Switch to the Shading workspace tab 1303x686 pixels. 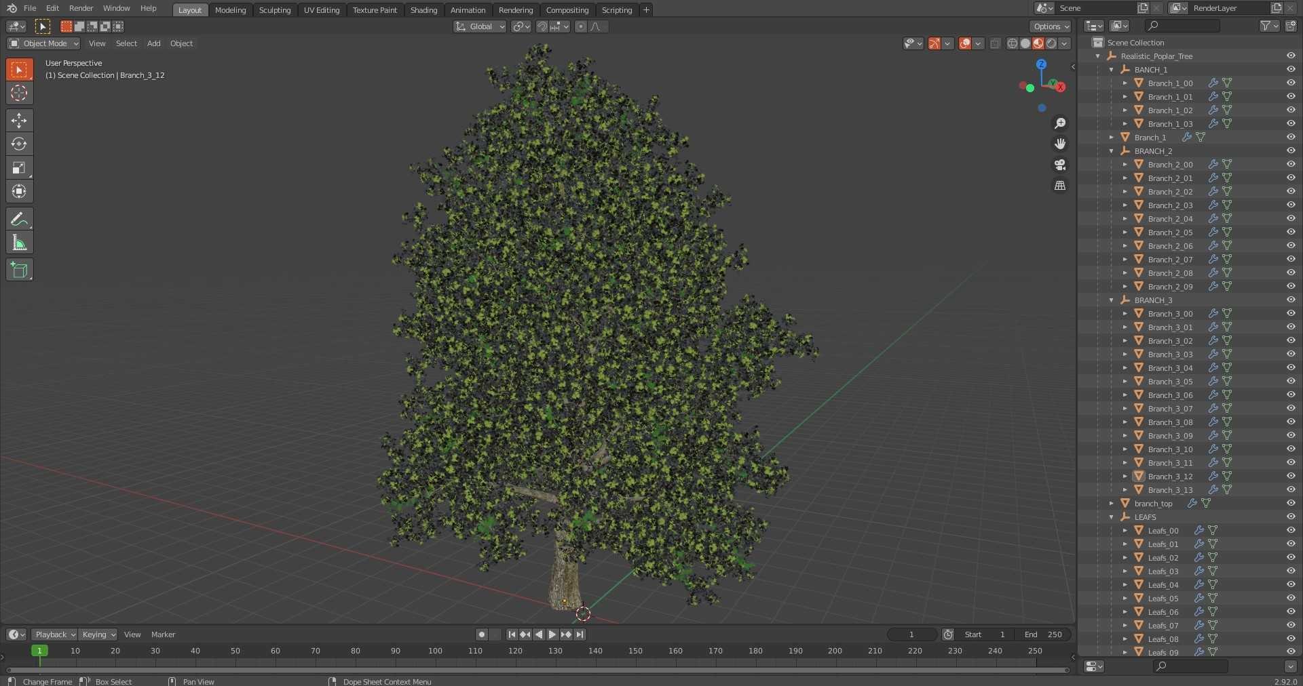click(x=423, y=10)
